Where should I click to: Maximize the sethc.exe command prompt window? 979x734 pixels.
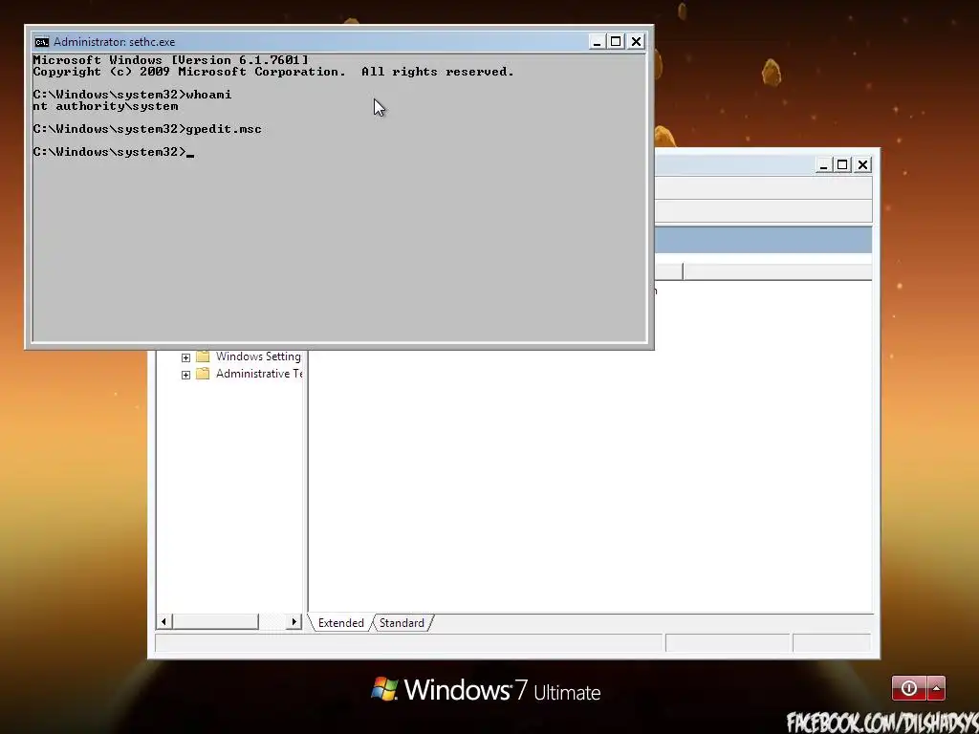tap(617, 42)
